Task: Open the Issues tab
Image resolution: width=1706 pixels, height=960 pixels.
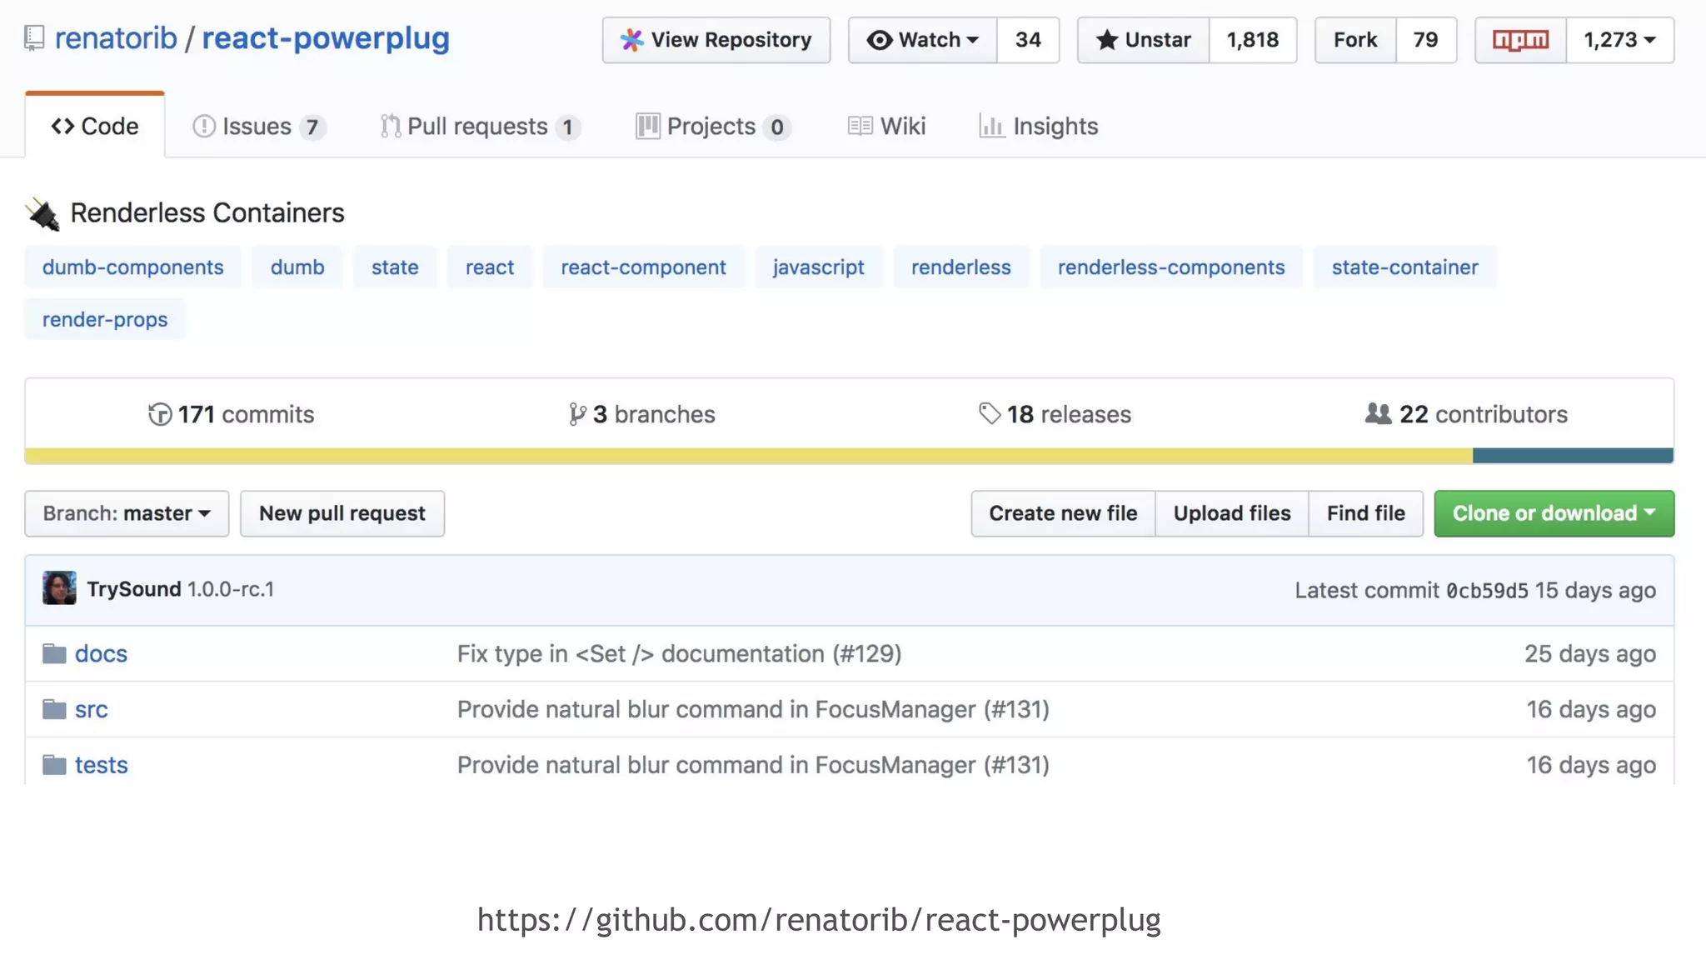Action: [x=259, y=126]
